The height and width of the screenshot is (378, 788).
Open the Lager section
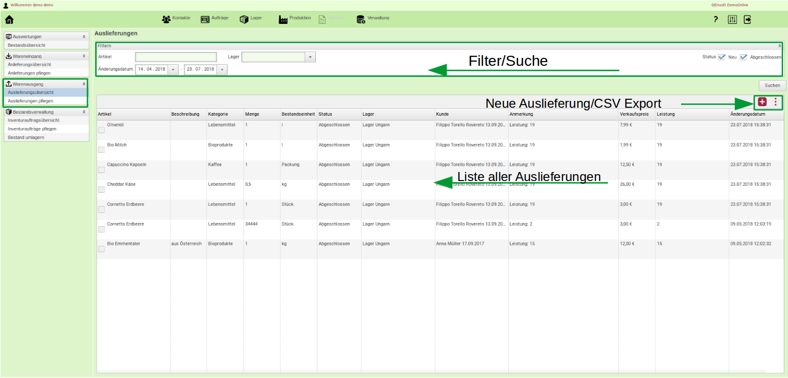coord(255,18)
